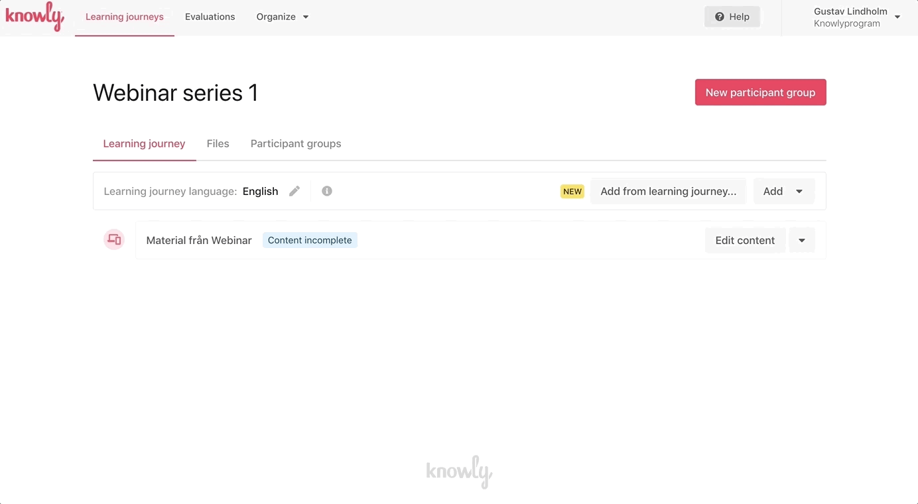The height and width of the screenshot is (504, 918).
Task: Click the pencil icon to edit language
Action: point(295,191)
